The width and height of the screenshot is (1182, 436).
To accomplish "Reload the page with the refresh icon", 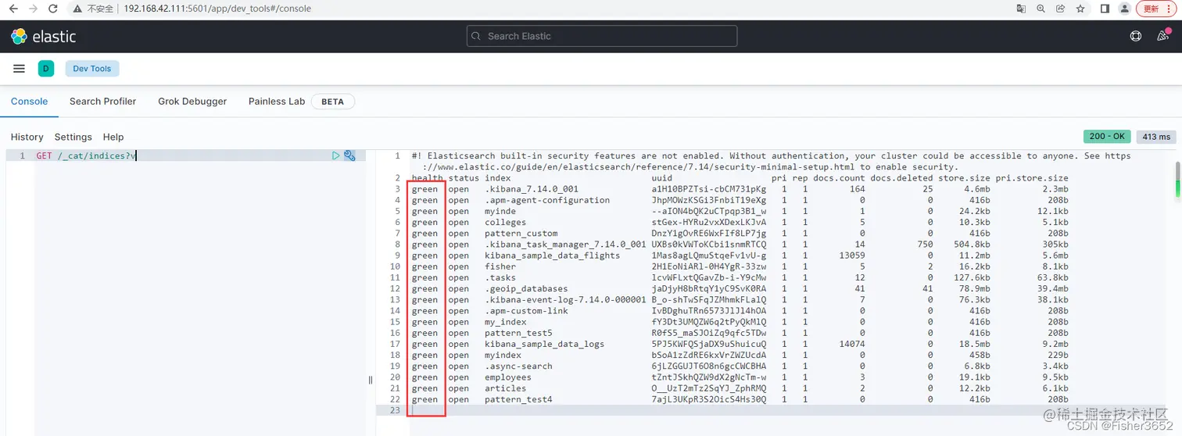I will (52, 9).
